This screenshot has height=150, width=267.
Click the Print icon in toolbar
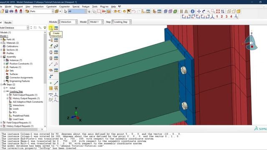tap(11, 11)
